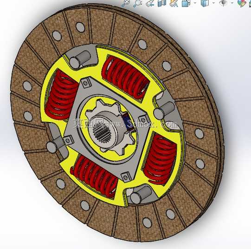Select the small blue spring near the hub

tap(129, 122)
